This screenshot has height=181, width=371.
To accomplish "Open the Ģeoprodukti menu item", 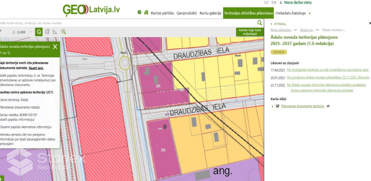I will (187, 13).
